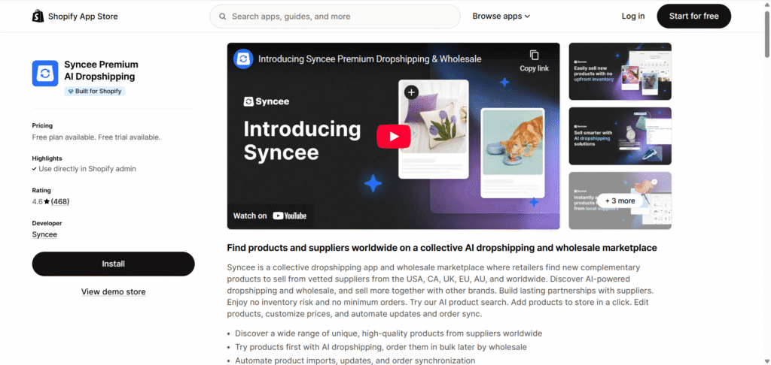Open the View demo store link

tap(113, 291)
